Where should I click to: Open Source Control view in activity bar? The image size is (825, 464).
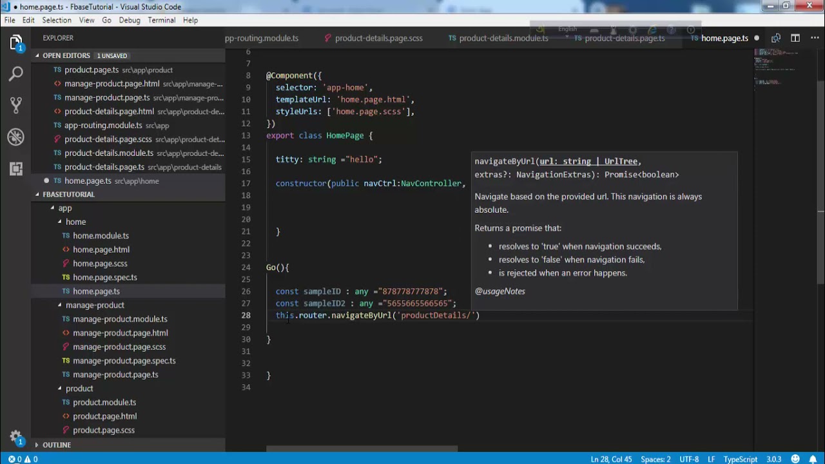click(16, 105)
